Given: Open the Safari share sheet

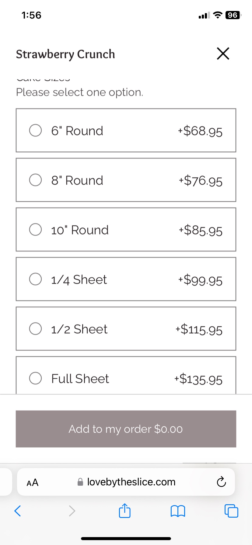Looking at the screenshot, I should pyautogui.click(x=124, y=511).
